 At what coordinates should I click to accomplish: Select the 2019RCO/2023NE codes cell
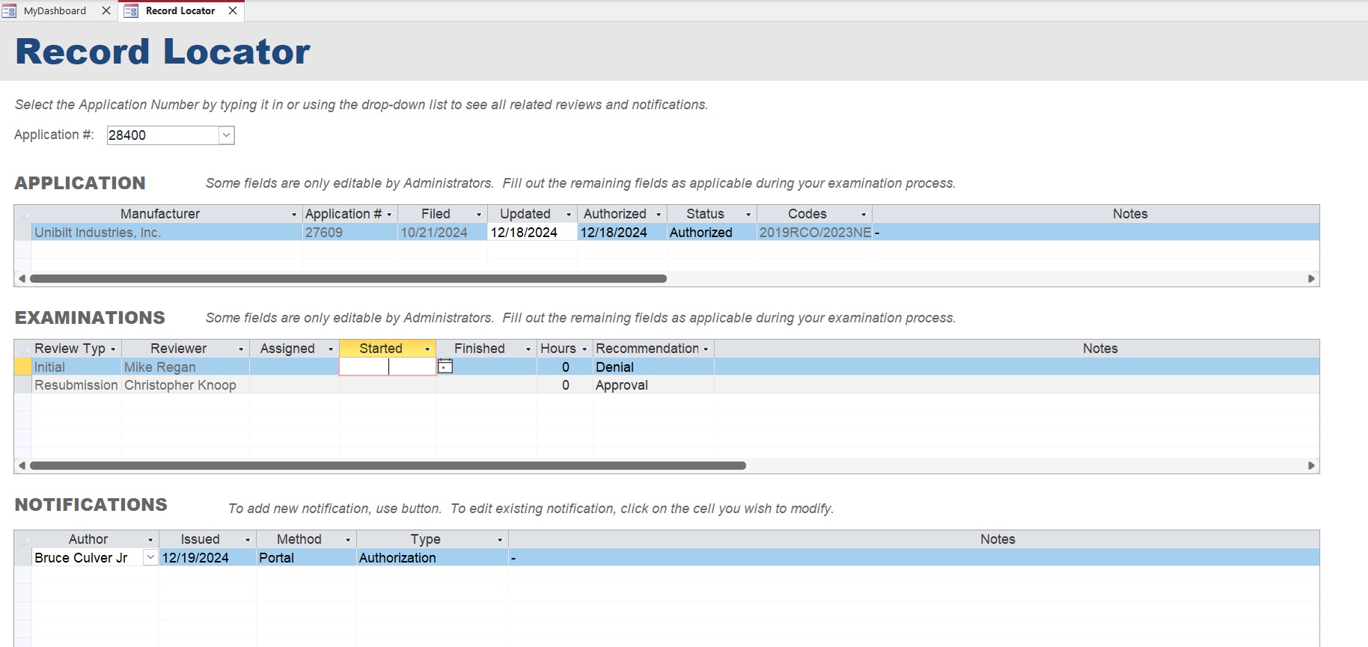pyautogui.click(x=814, y=233)
